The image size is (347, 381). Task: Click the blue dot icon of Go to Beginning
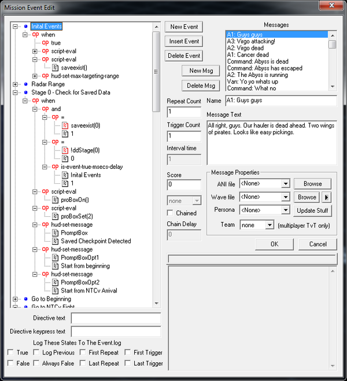click(25, 299)
